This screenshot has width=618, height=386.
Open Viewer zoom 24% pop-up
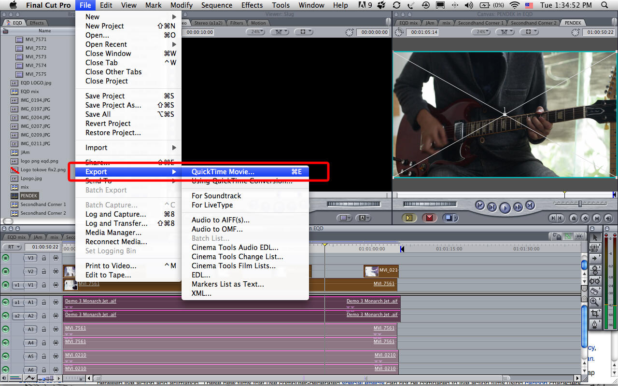pos(255,32)
